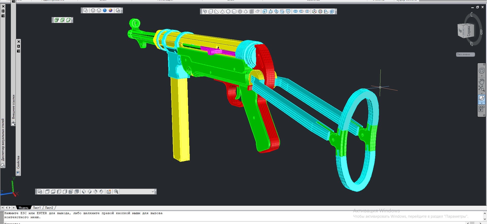Click the Свойства palette title bar

coord(18,162)
